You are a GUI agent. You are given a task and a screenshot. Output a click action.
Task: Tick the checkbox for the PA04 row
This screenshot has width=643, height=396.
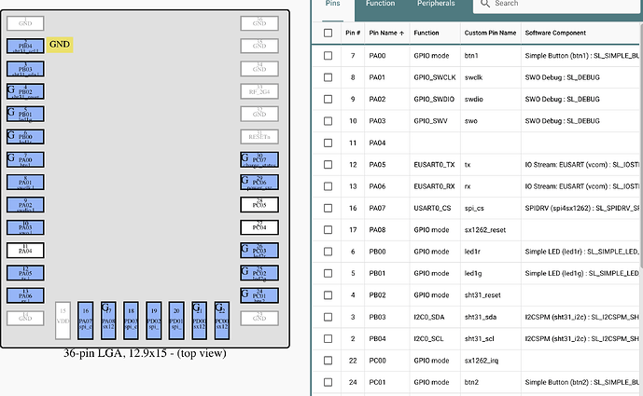[x=328, y=143]
